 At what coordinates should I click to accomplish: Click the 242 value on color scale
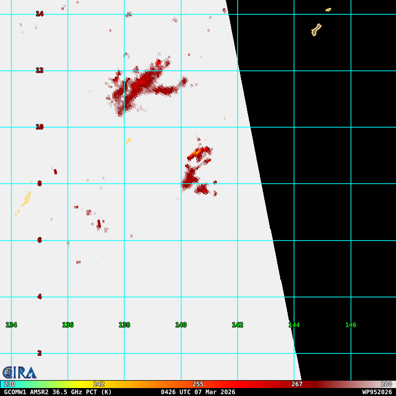click(x=99, y=384)
